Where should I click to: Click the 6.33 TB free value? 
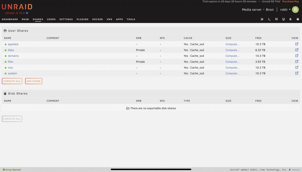pos(260,50)
